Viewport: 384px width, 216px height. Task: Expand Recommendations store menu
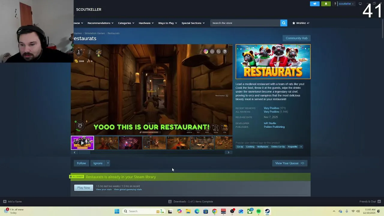coord(100,23)
